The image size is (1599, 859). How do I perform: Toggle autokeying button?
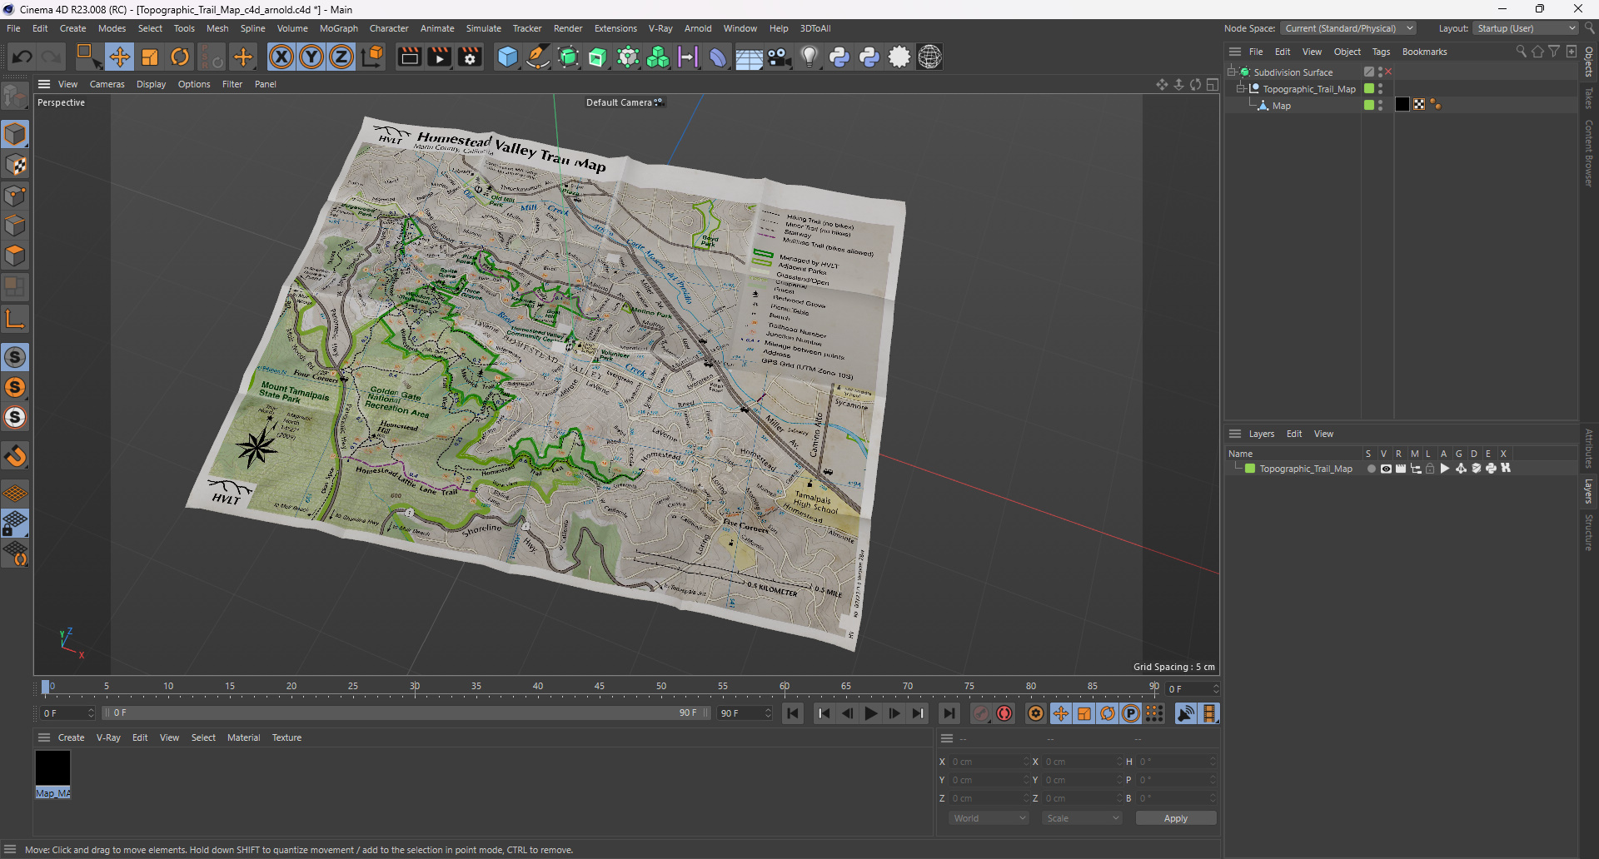point(1004,713)
